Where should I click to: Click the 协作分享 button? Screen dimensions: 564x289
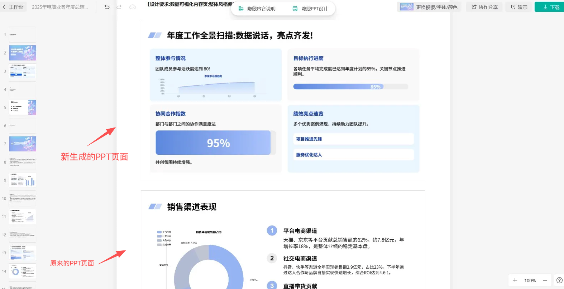[484, 7]
